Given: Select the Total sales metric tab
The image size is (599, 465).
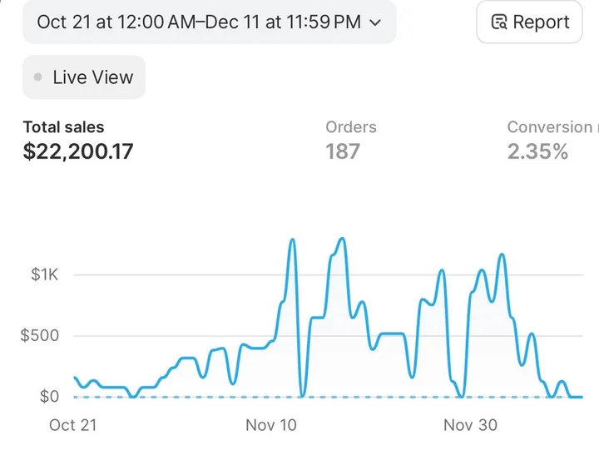Looking at the screenshot, I should pyautogui.click(x=64, y=127).
